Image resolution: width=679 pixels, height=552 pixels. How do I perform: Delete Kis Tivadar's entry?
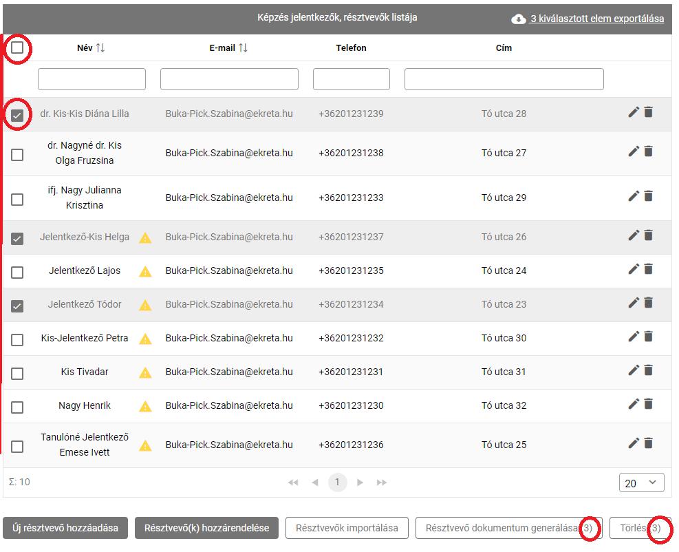click(x=648, y=370)
